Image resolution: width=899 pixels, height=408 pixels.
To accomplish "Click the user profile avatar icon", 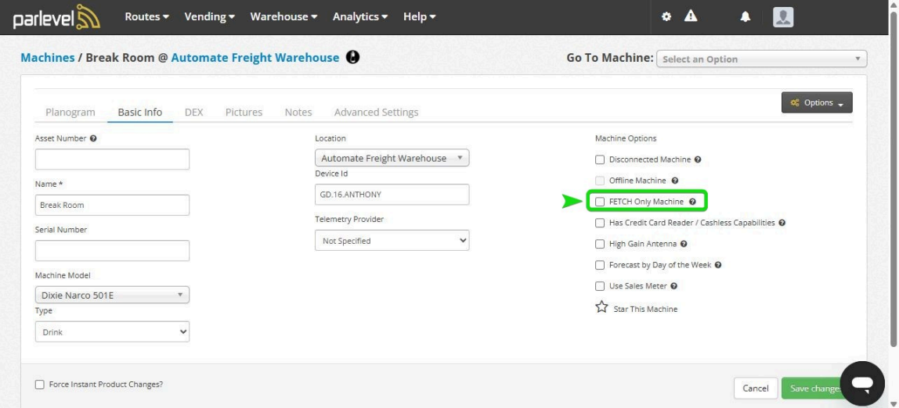I will click(783, 16).
